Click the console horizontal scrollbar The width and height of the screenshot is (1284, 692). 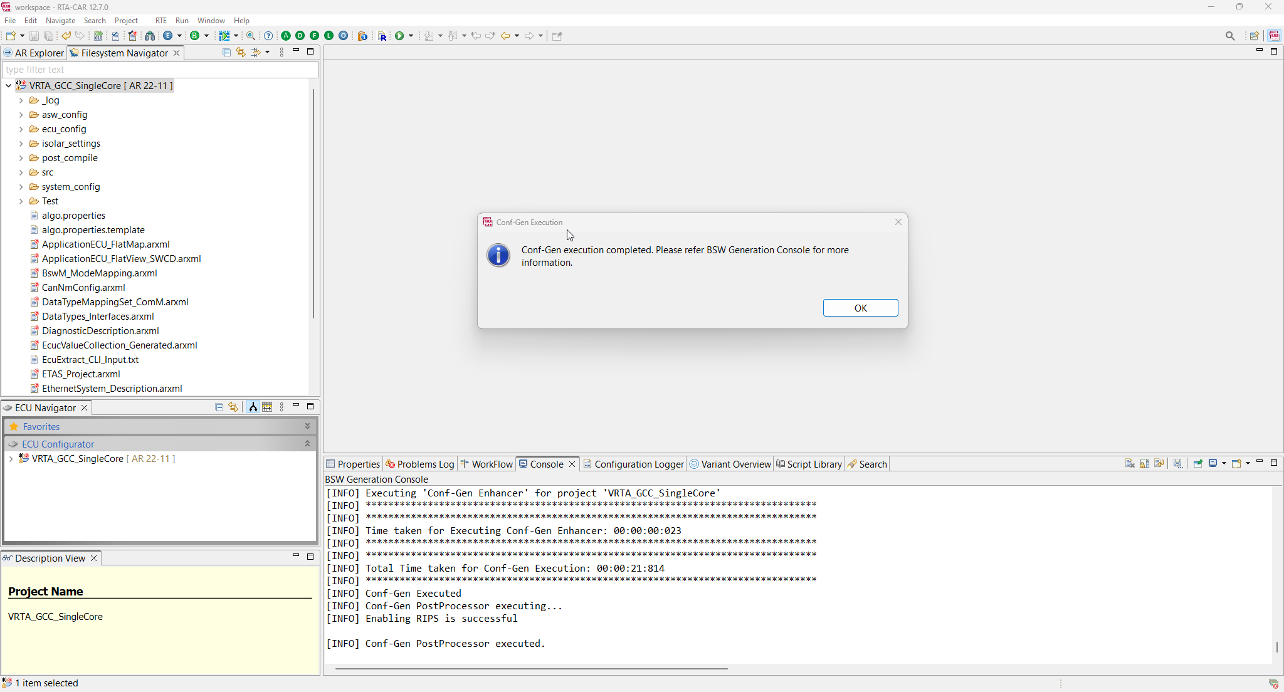tap(531, 669)
